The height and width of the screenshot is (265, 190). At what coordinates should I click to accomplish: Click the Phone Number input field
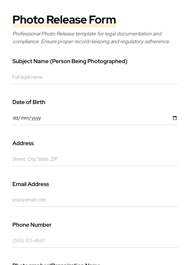tap(95, 241)
